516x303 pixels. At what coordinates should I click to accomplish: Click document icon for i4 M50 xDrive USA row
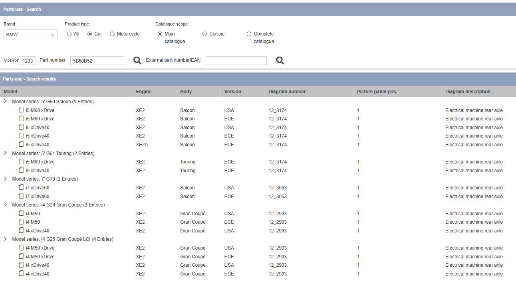point(21,248)
